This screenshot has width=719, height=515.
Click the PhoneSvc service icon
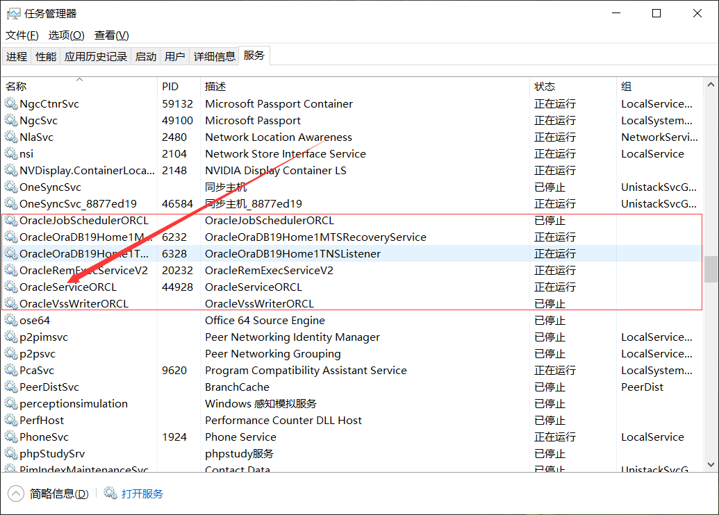coord(11,437)
